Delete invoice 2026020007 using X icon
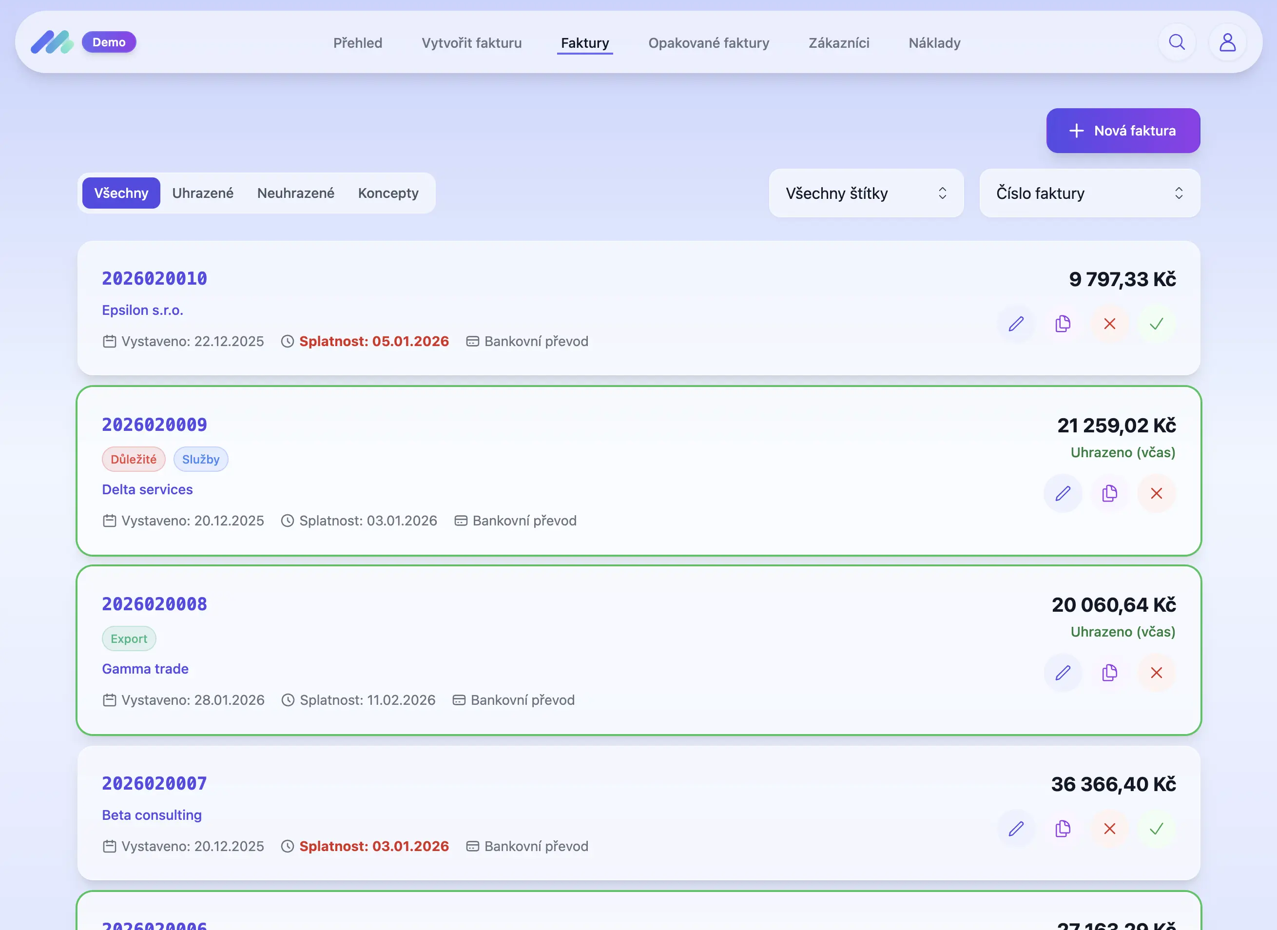The width and height of the screenshot is (1277, 930). 1109,828
